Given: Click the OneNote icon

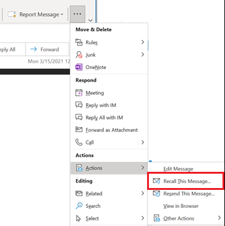Looking at the screenshot, I should [79, 67].
